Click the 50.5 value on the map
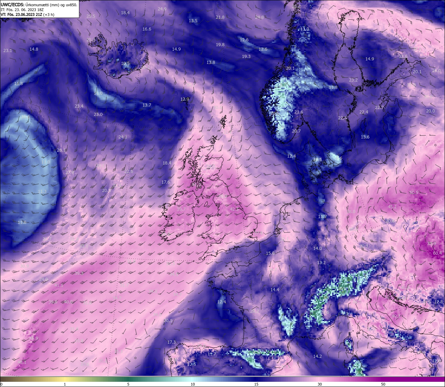445x387 pixels. [x=414, y=193]
